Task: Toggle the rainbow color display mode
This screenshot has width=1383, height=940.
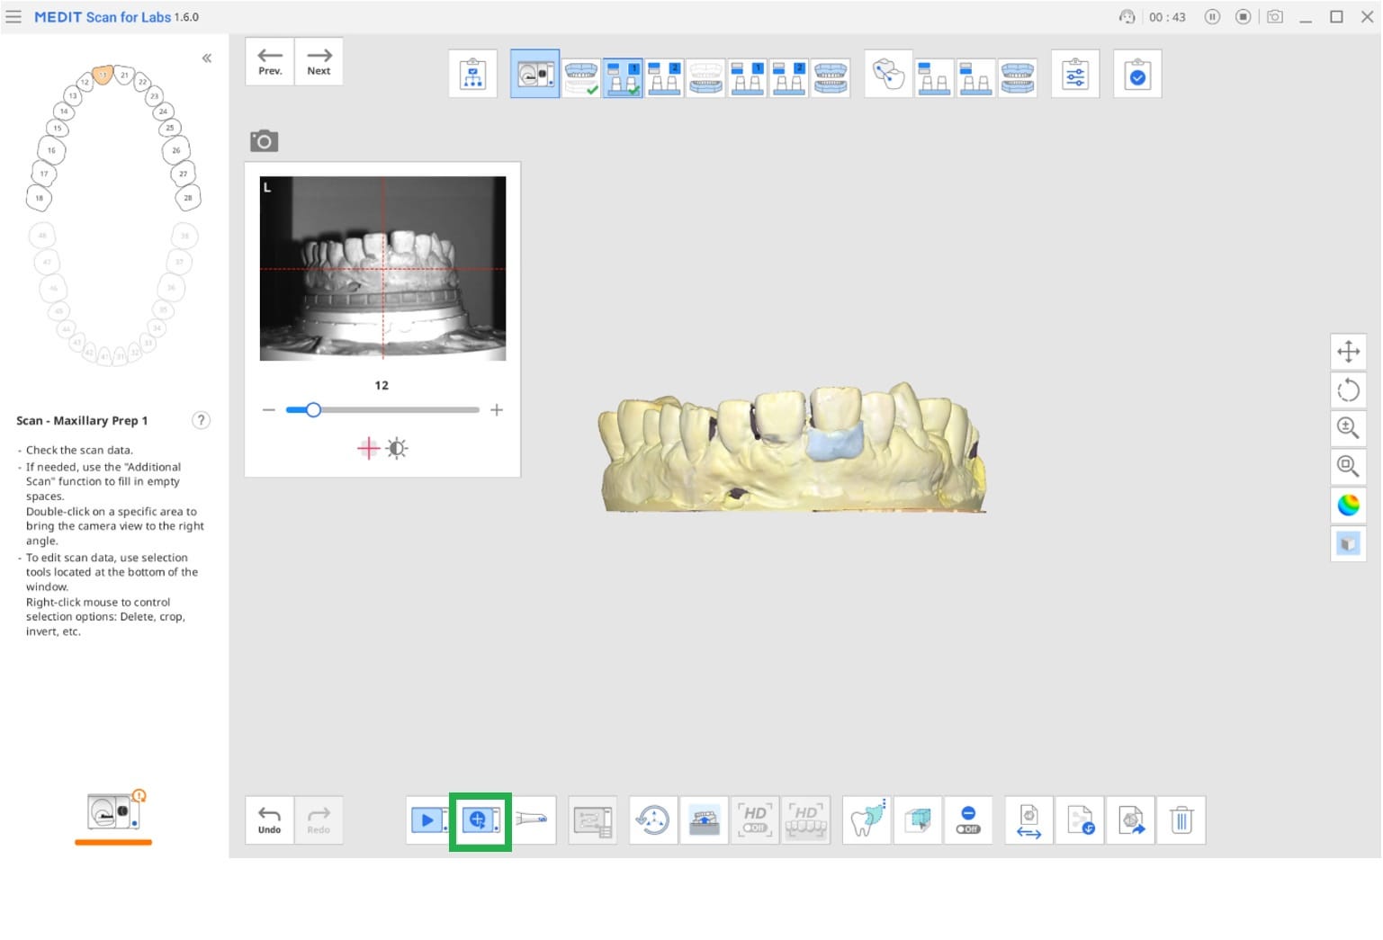Action: click(x=1348, y=506)
